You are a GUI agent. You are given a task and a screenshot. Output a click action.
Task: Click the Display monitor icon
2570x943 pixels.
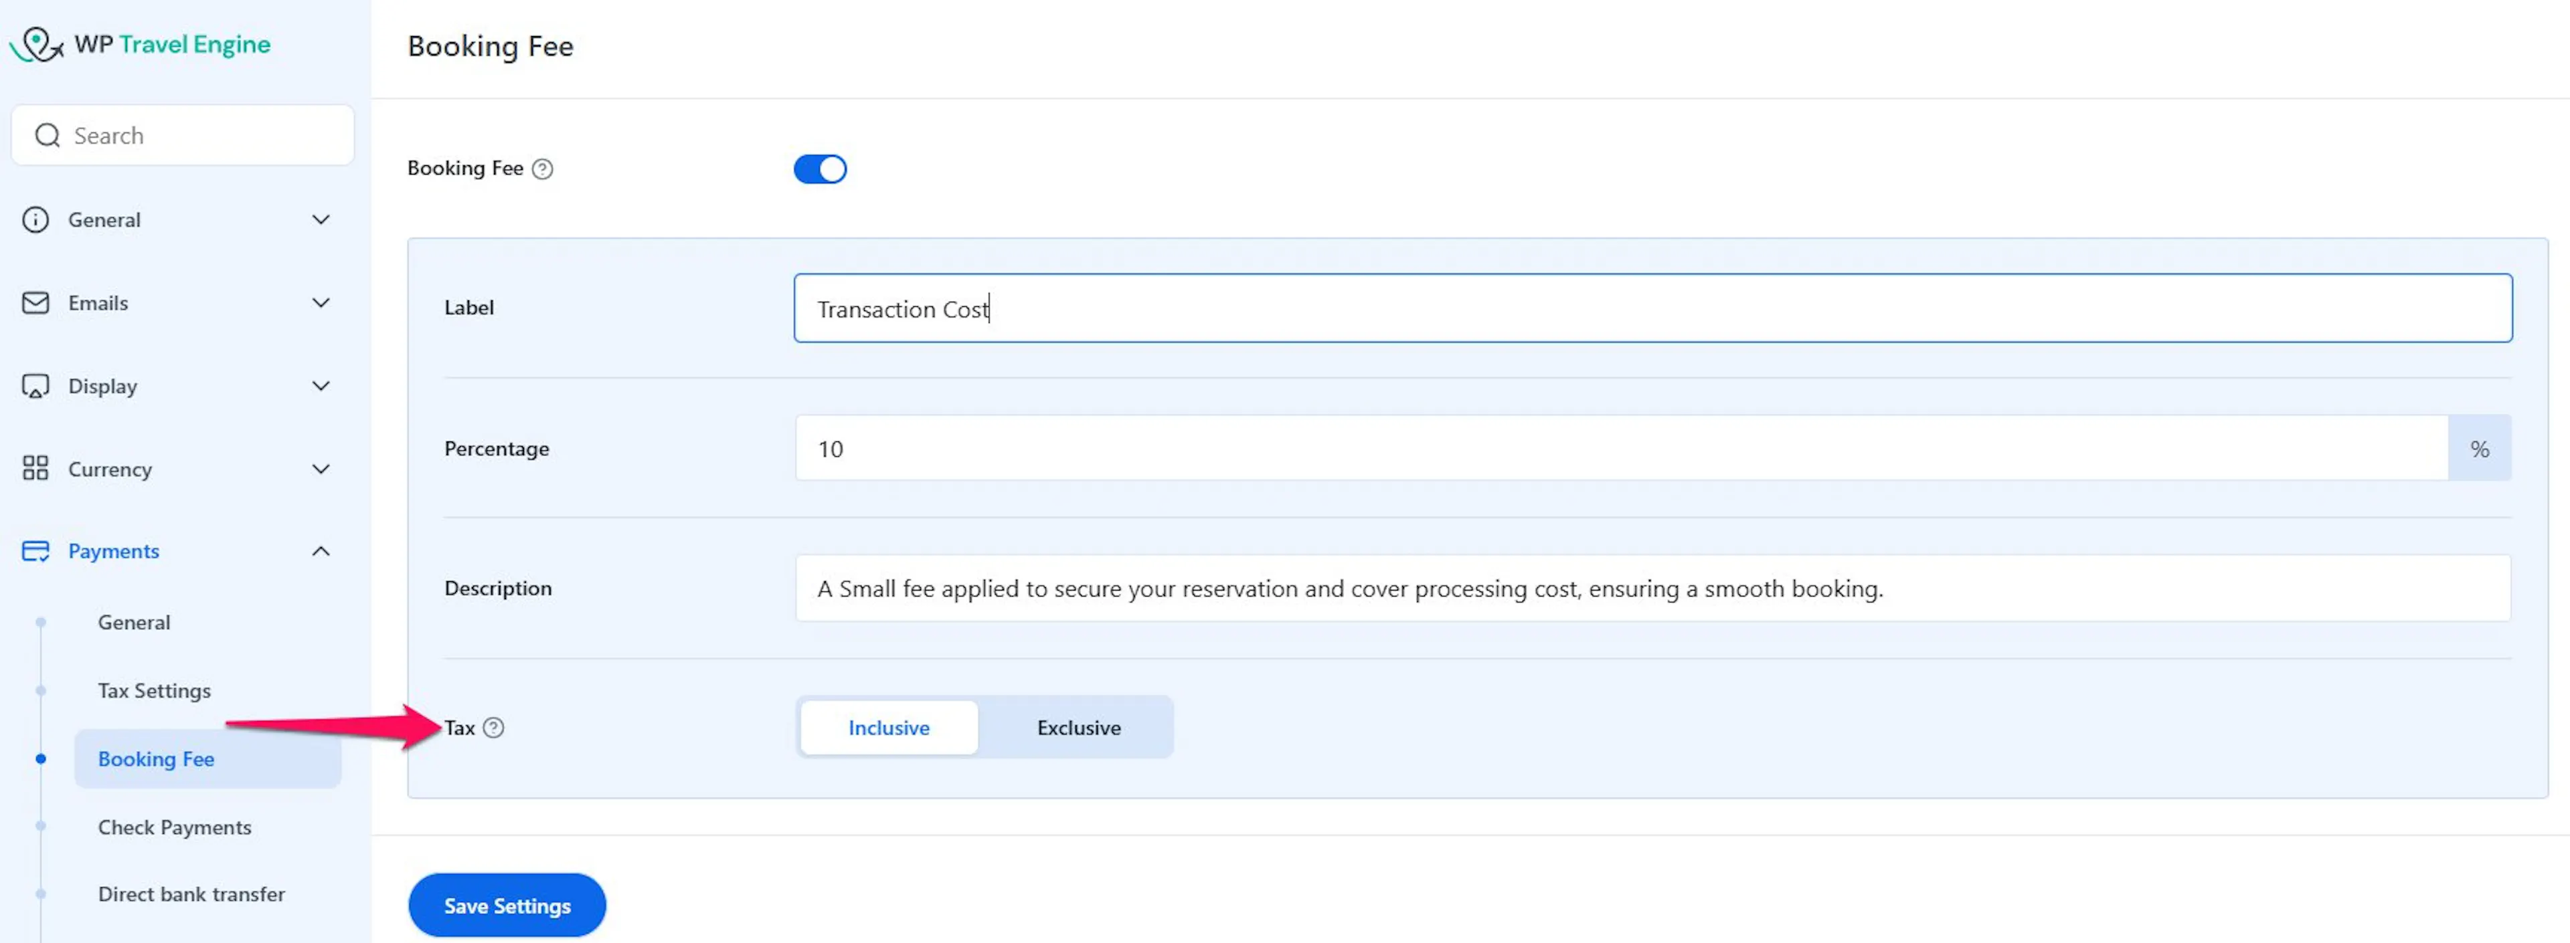35,386
